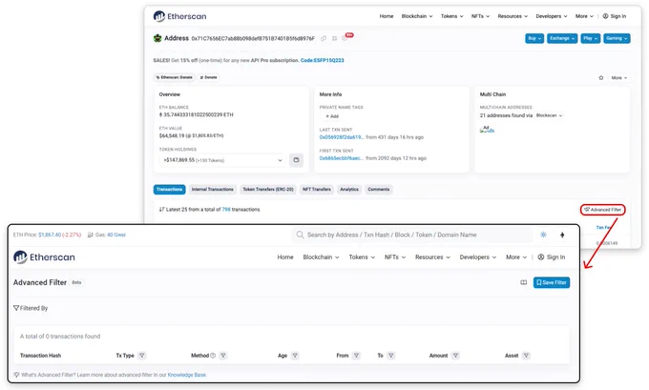The height and width of the screenshot is (390, 649).
Task: Click Etherscan logo in Advanced Filter window
Action: coord(44,257)
